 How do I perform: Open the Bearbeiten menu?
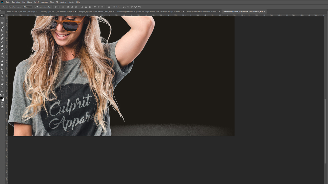[16, 2]
